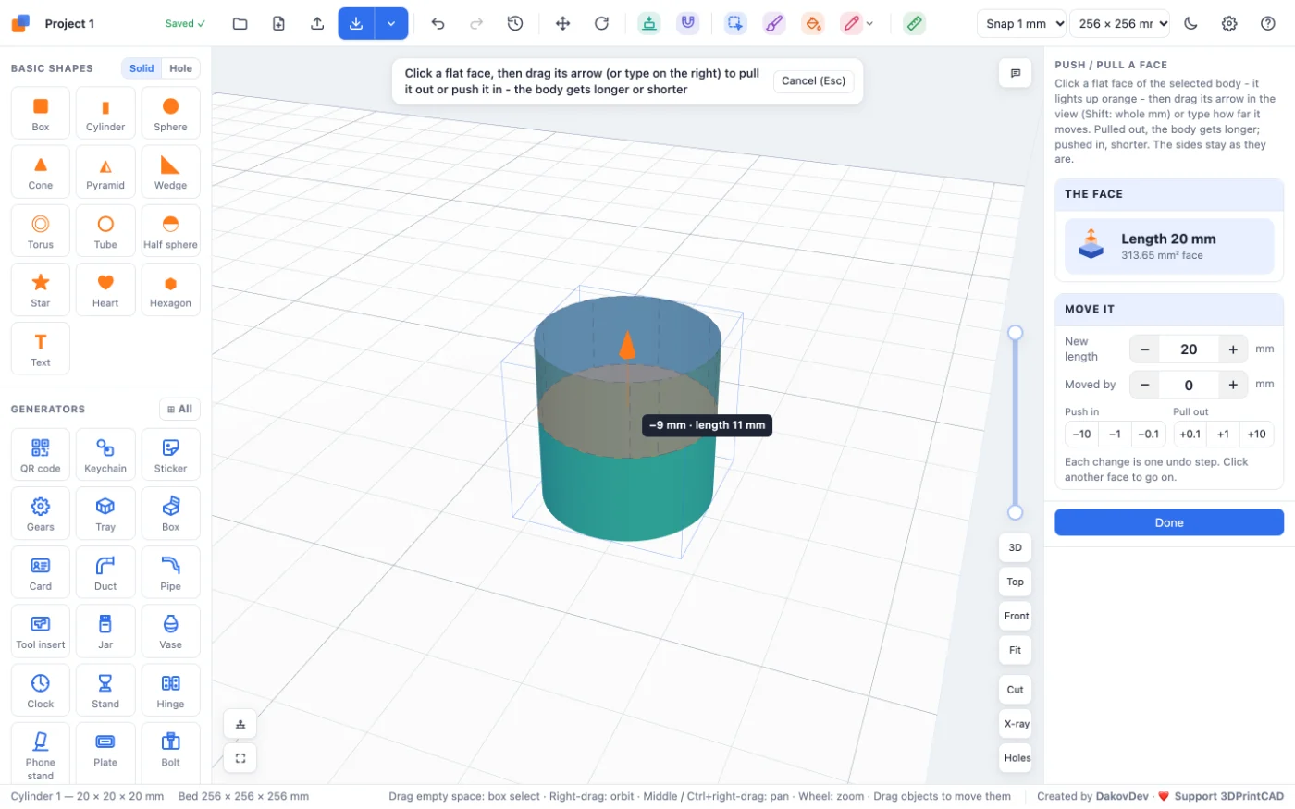Click the blue Done button
Screen dimensions: 1295x809
click(x=1169, y=522)
